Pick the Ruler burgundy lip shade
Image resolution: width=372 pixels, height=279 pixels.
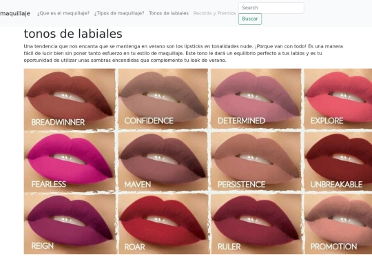tap(257, 224)
